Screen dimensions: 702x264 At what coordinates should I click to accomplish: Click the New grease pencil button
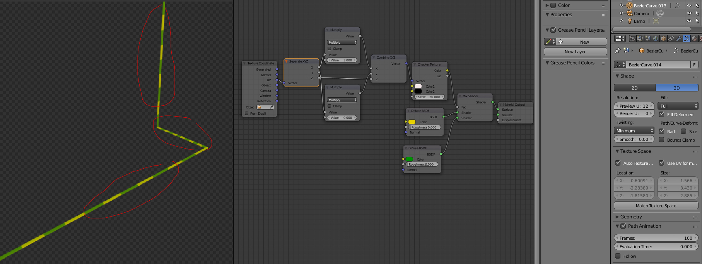(x=582, y=42)
